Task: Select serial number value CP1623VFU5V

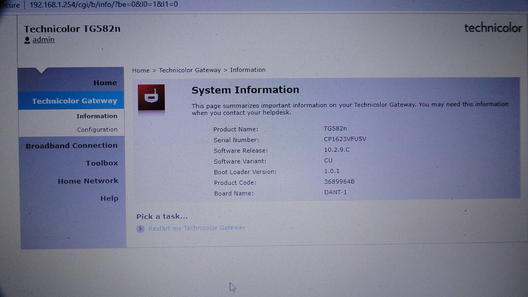Action: 345,139
